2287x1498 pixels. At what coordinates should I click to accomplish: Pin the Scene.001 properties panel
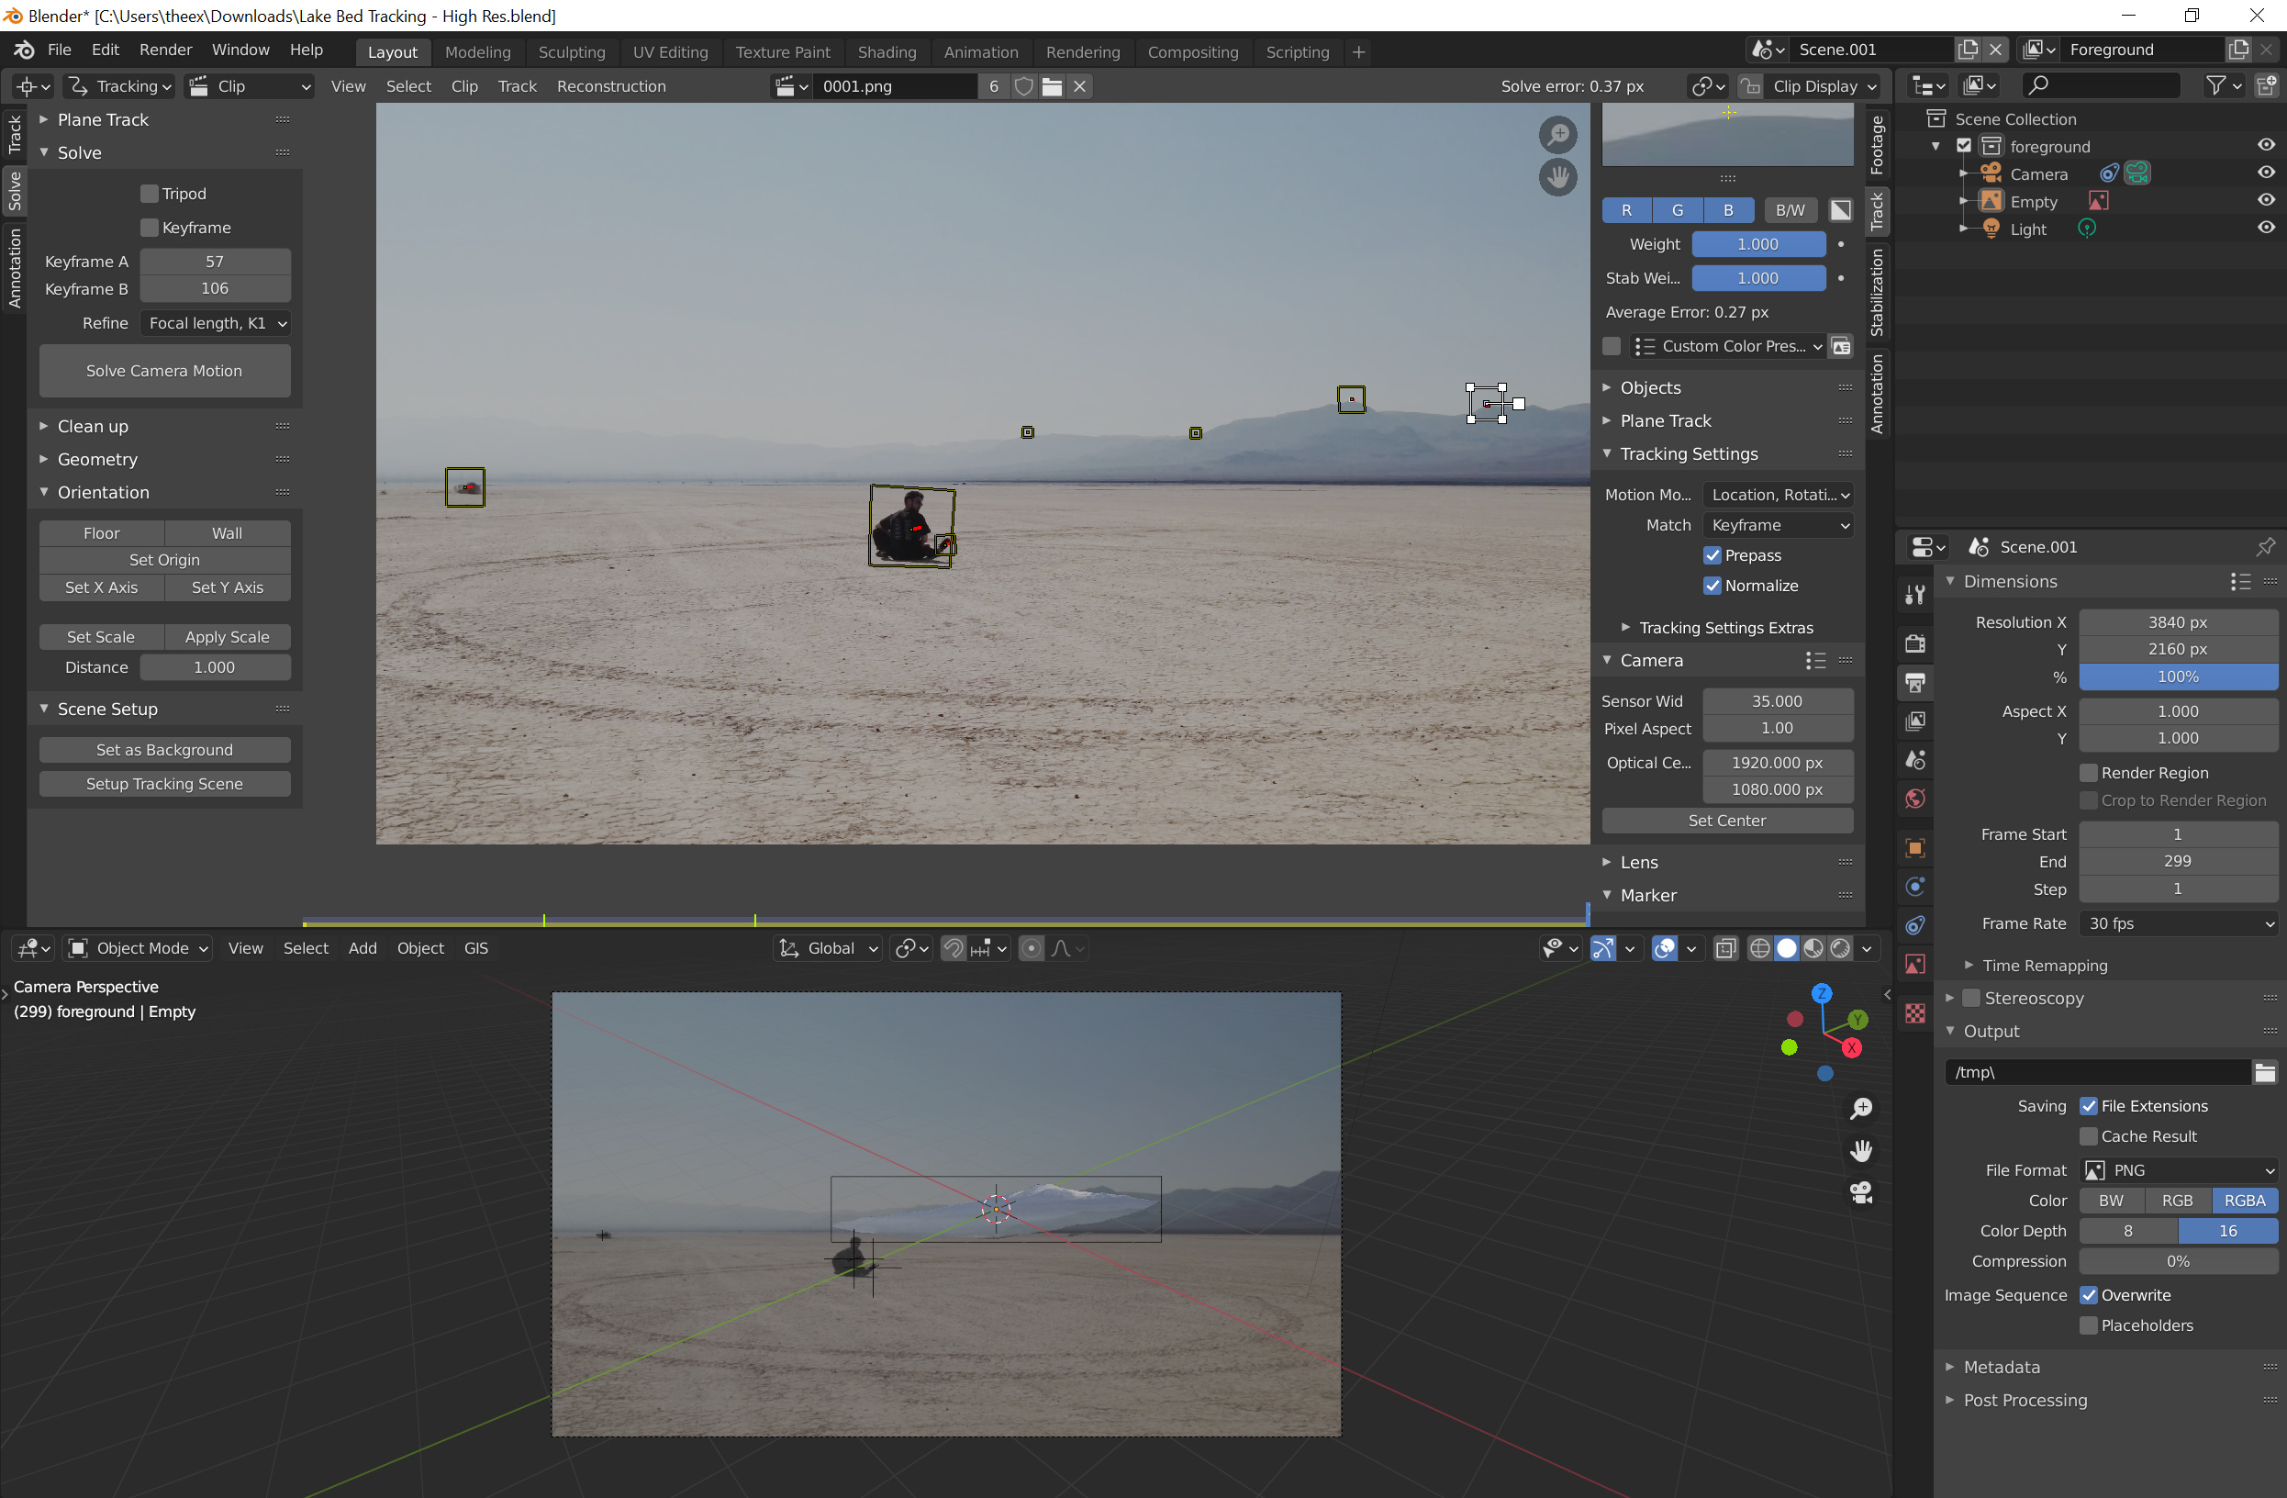[2265, 547]
